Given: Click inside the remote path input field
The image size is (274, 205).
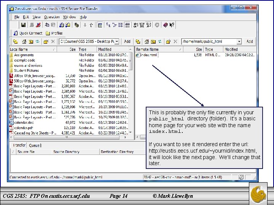Looking at the screenshot, I should coord(209,41).
